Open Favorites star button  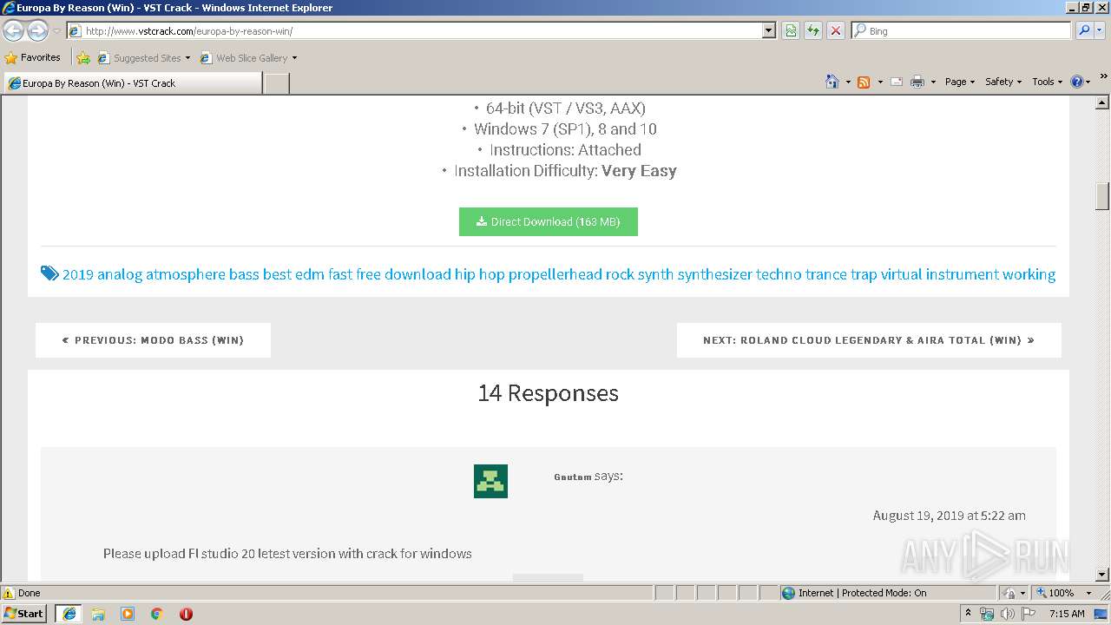[x=33, y=57]
